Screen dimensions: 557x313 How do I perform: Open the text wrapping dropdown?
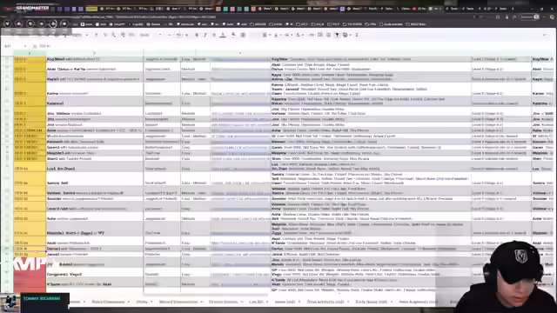coord(288,35)
